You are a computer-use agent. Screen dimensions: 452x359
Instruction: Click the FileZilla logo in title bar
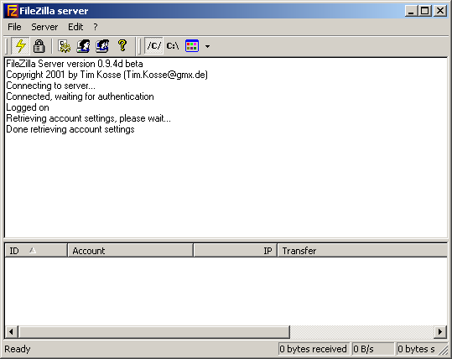[x=12, y=11]
